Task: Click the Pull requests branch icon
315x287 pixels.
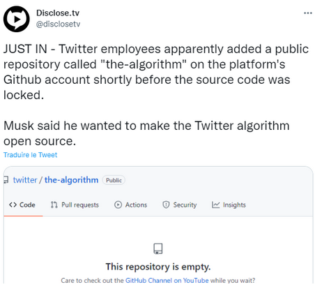Action: [x=54, y=205]
